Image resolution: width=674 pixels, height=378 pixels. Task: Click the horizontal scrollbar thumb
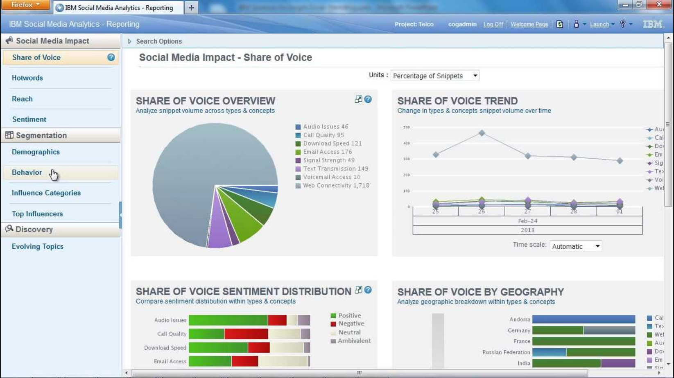pos(359,373)
